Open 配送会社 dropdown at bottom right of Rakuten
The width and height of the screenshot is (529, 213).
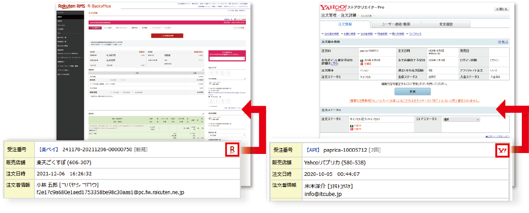tap(227, 135)
